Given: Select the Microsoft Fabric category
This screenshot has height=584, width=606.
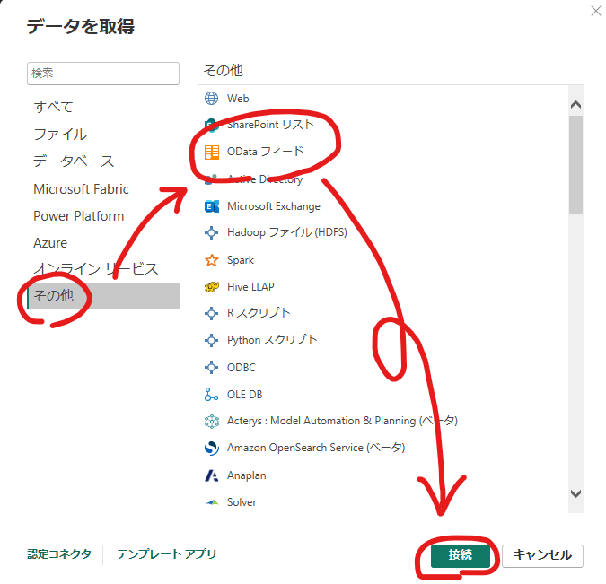Looking at the screenshot, I should tap(81, 189).
